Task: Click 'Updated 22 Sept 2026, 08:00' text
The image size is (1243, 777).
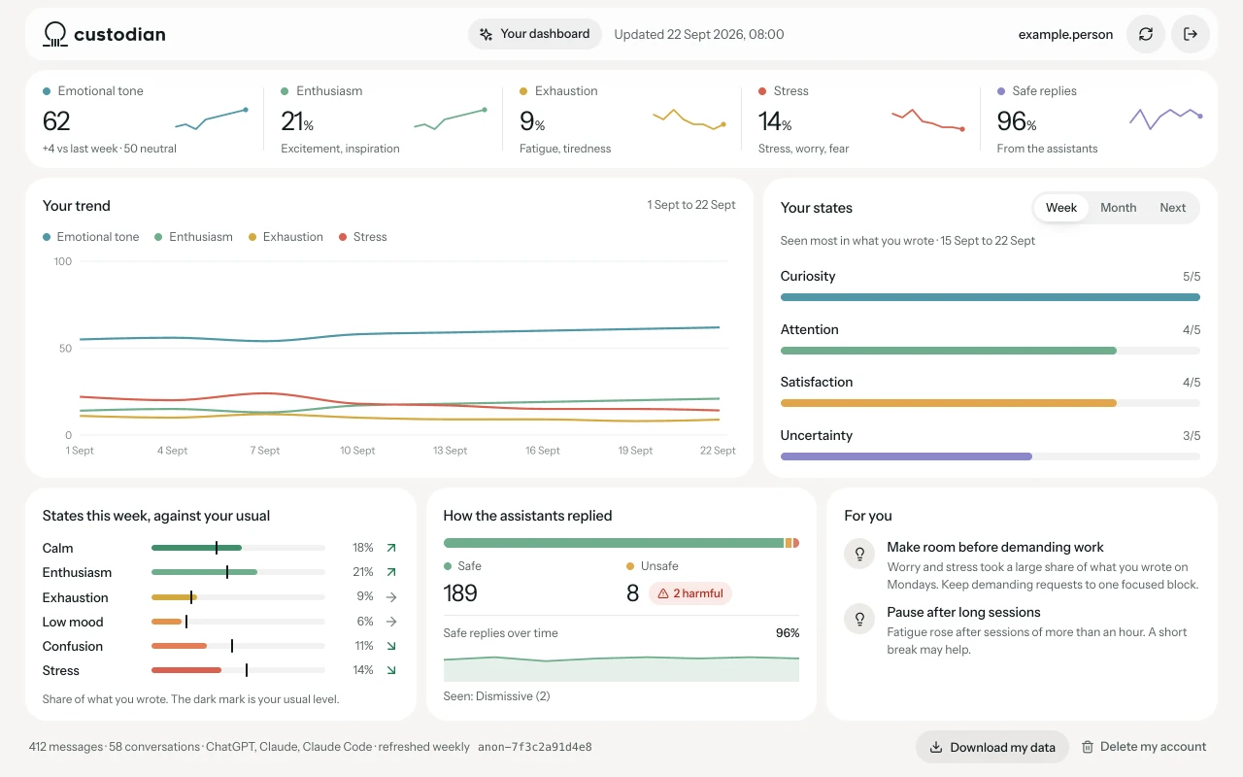Action: [699, 34]
